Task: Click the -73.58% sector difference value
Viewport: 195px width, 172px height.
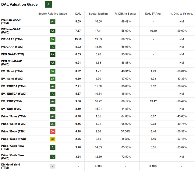Action: point(126,147)
